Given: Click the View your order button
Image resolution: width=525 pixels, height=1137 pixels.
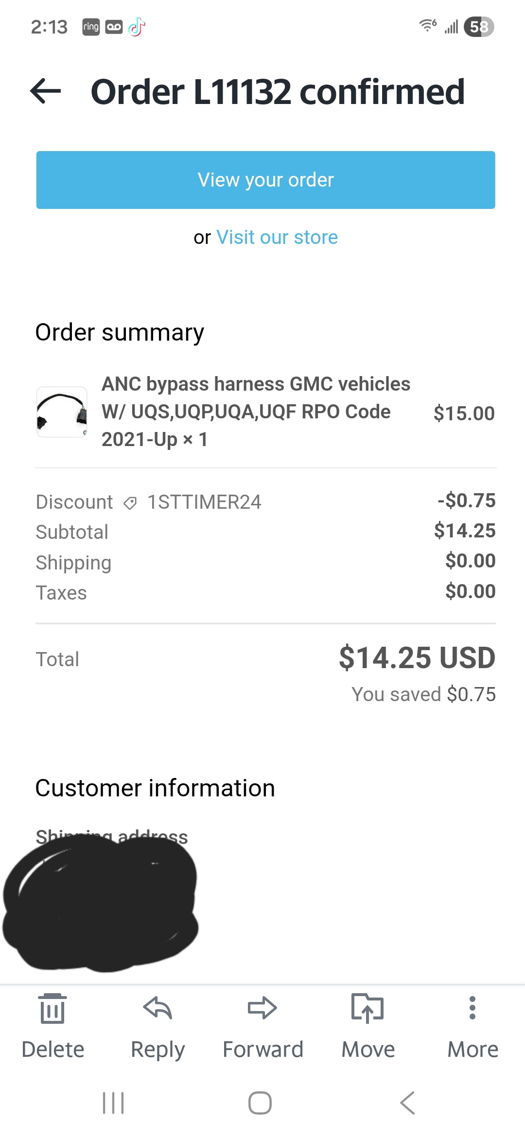Looking at the screenshot, I should click(x=265, y=180).
